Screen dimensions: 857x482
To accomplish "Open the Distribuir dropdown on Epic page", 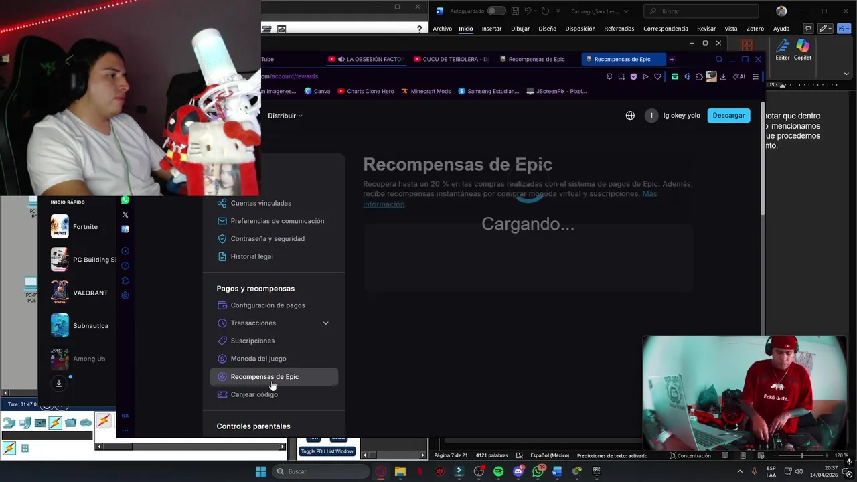I will pyautogui.click(x=285, y=116).
